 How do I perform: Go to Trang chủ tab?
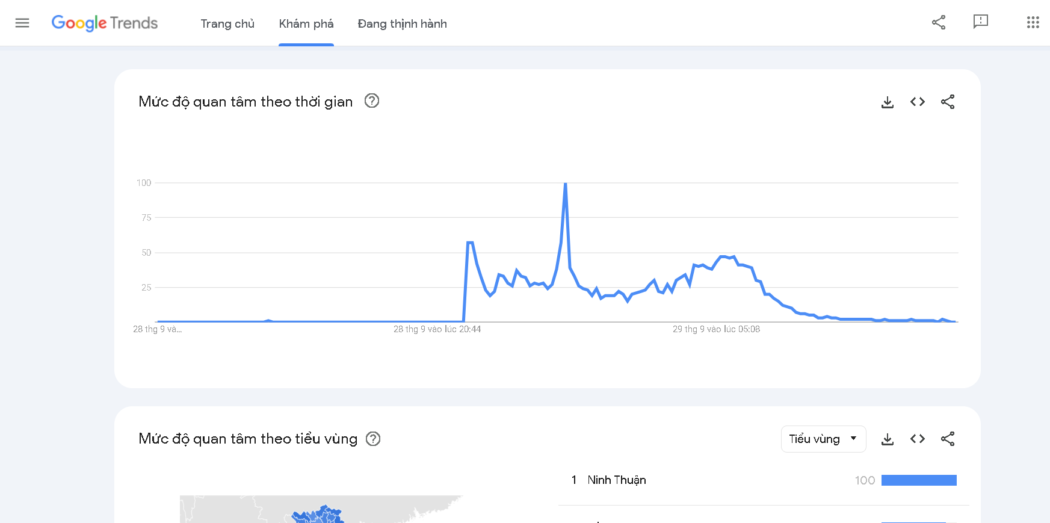click(227, 23)
